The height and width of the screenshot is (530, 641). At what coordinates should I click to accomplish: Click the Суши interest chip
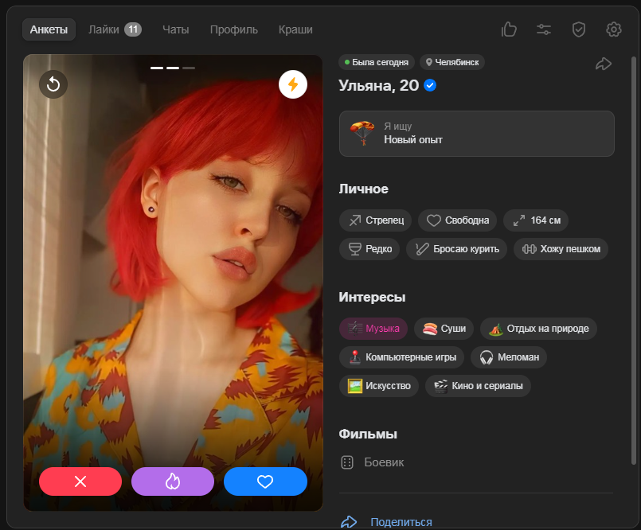point(444,329)
